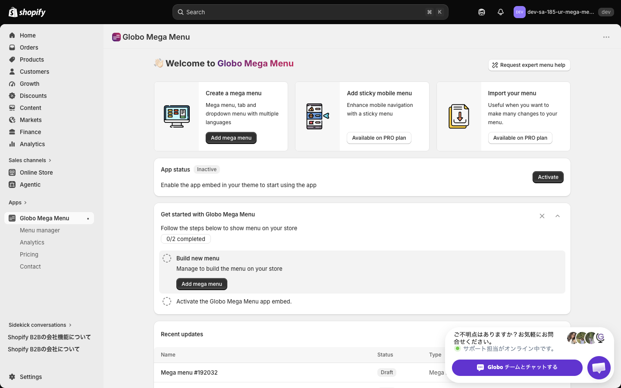Start chat with Globo team button
This screenshot has width=621, height=388.
[x=517, y=368]
